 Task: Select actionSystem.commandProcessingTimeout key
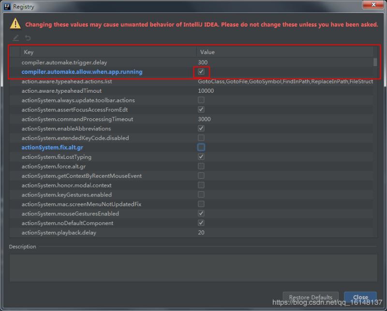[x=77, y=119]
